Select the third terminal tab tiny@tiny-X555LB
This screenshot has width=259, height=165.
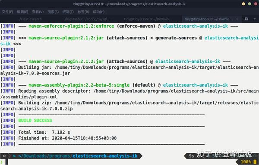pyautogui.click(x=148, y=19)
